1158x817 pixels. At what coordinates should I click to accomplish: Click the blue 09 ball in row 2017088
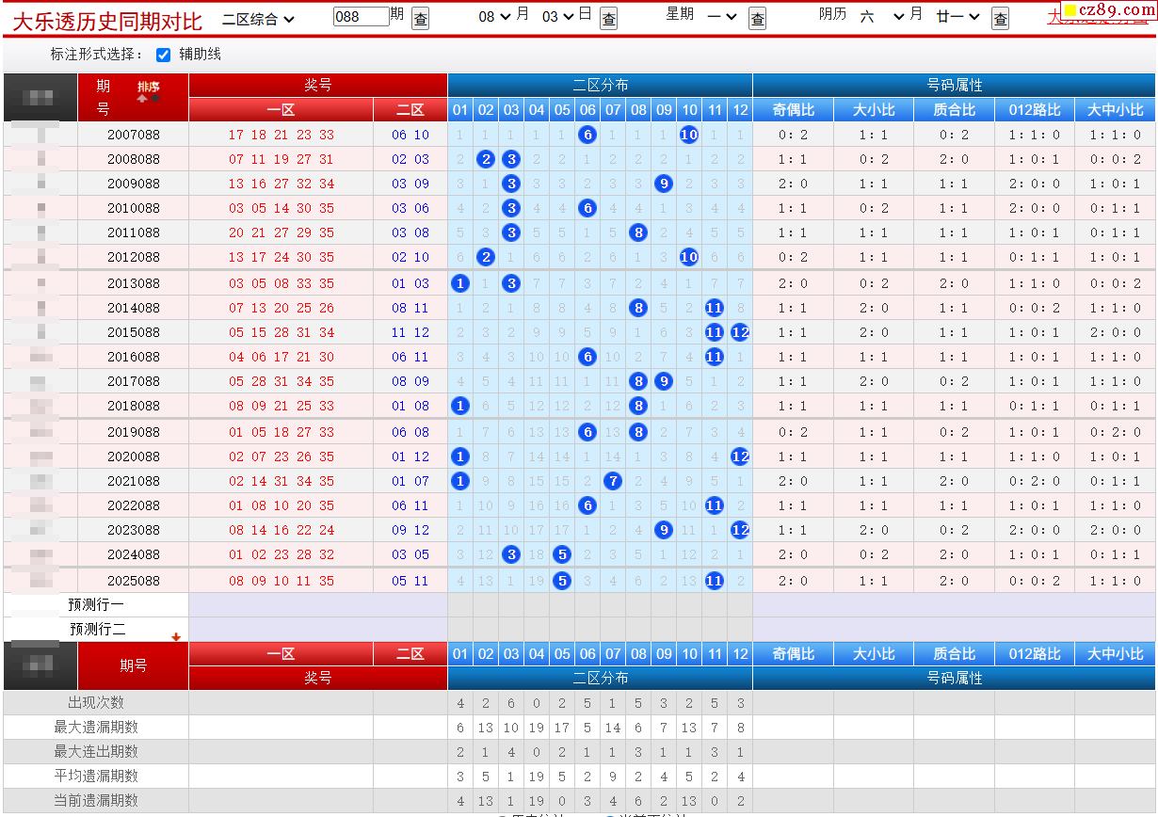(664, 381)
